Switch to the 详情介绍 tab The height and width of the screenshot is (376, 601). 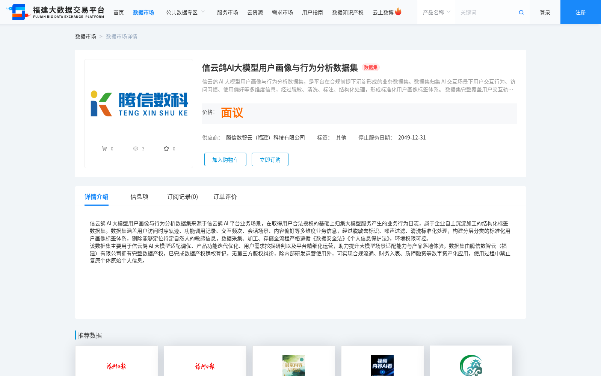(97, 197)
